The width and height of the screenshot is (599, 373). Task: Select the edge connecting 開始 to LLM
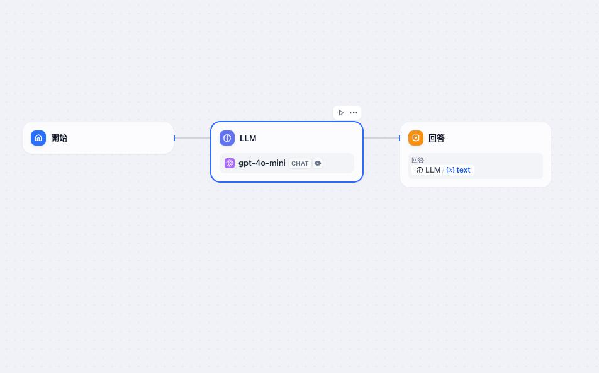point(193,138)
